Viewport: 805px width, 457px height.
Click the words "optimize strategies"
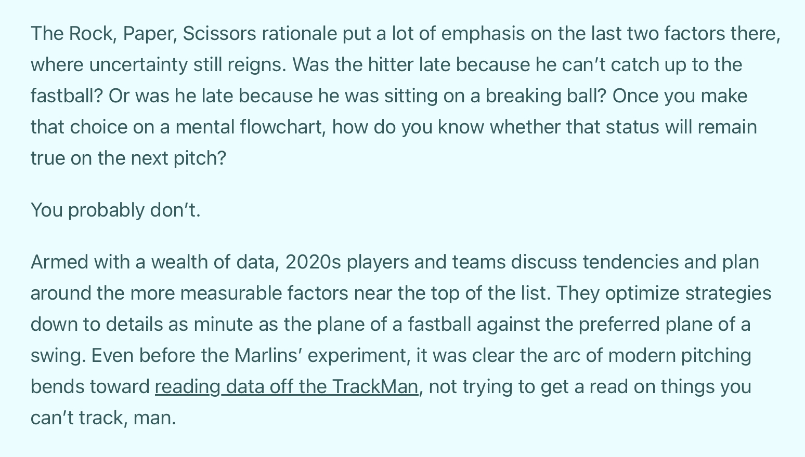(x=688, y=293)
